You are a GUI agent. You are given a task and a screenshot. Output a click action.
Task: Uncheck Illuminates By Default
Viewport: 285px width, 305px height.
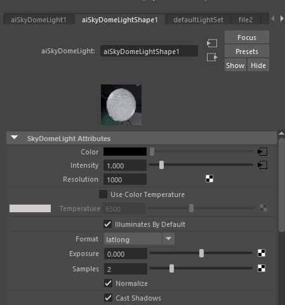click(x=108, y=224)
